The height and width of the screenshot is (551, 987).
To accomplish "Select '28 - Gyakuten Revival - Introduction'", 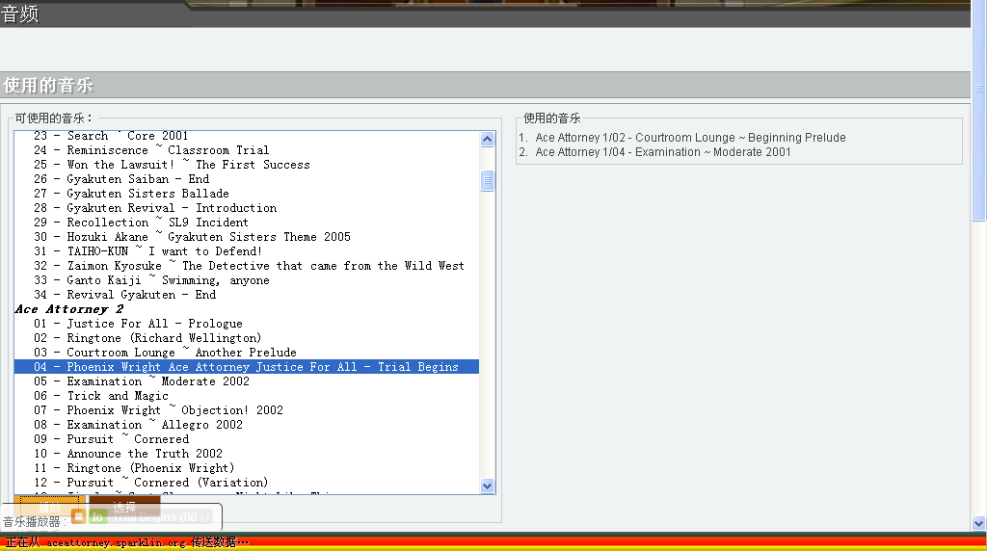I will (x=246, y=208).
